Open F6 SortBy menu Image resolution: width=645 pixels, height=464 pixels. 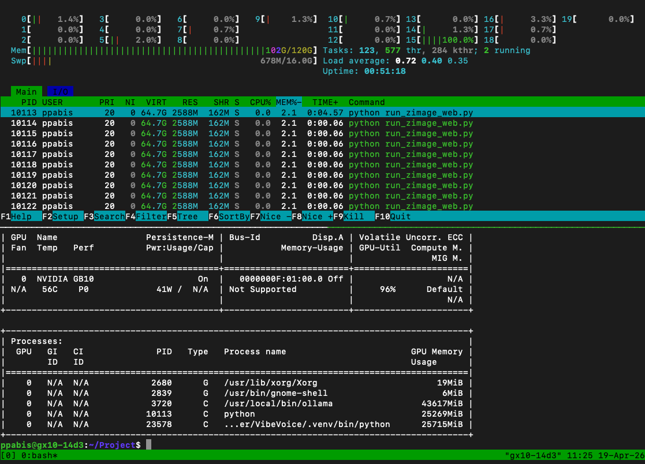pyautogui.click(x=234, y=216)
